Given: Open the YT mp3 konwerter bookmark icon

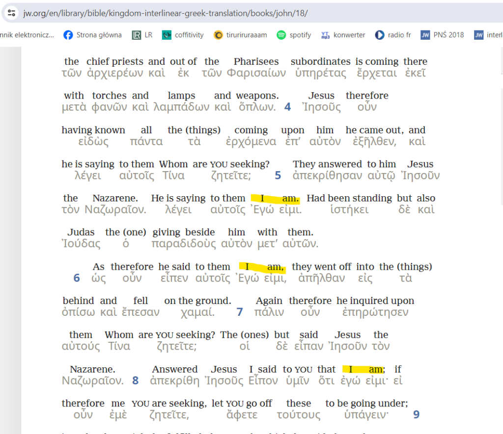Looking at the screenshot, I should (325, 35).
